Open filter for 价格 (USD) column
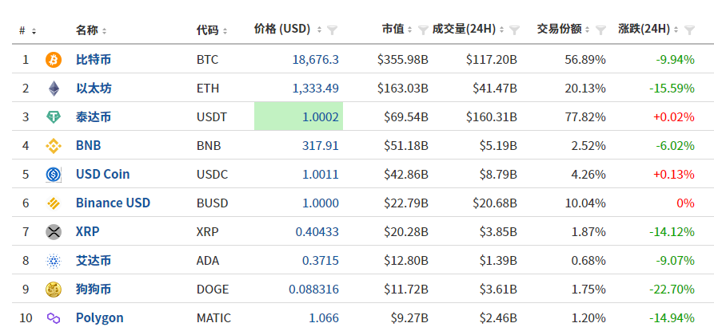714x331 pixels. click(x=333, y=30)
